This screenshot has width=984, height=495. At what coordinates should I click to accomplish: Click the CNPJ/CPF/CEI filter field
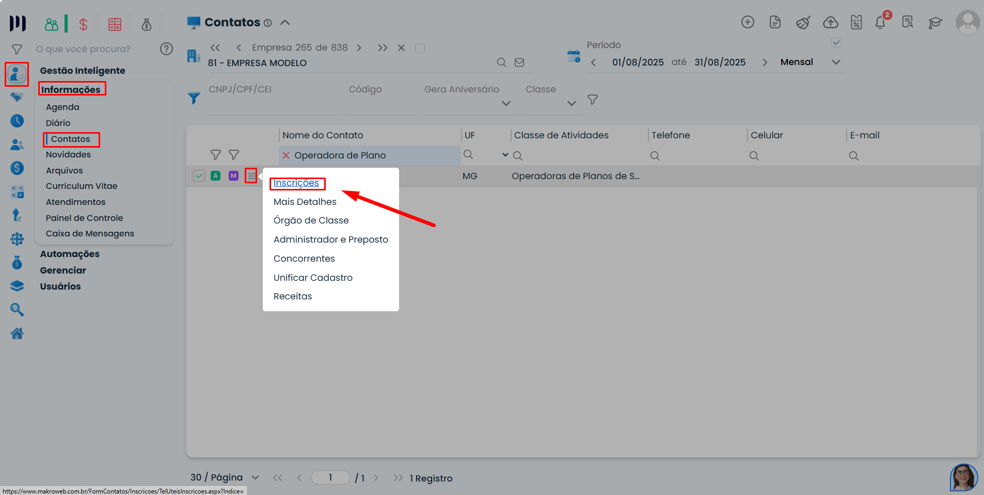click(x=273, y=105)
